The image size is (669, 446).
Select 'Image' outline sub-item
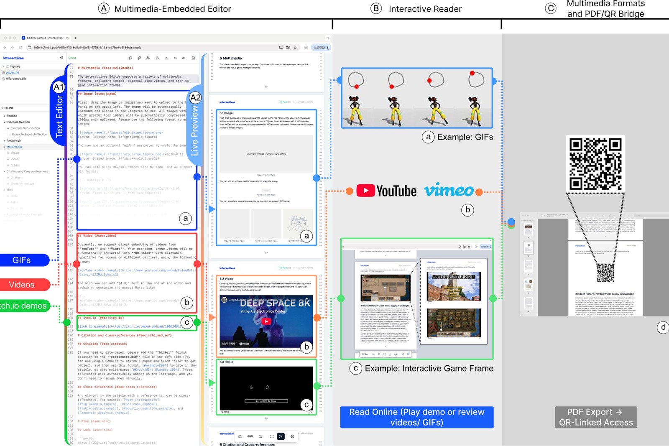[x=15, y=153]
